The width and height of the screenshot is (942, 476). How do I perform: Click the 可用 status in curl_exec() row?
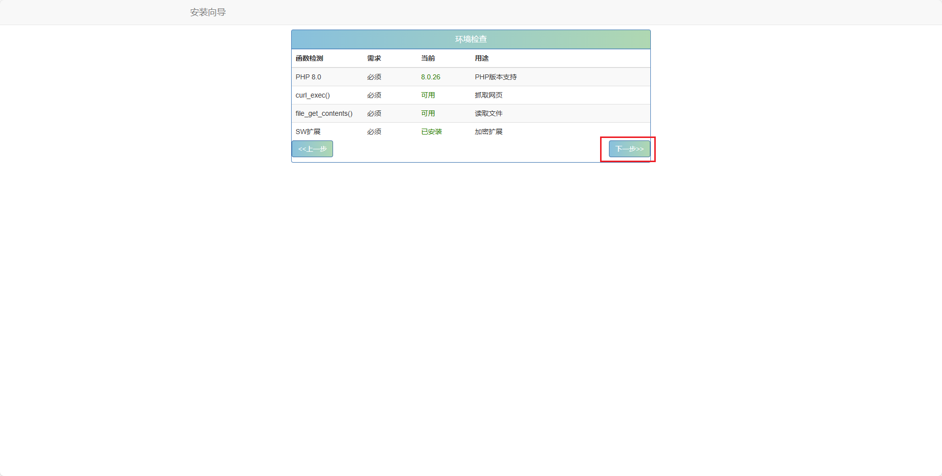[428, 95]
